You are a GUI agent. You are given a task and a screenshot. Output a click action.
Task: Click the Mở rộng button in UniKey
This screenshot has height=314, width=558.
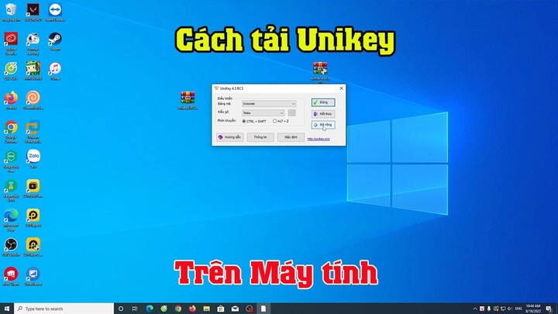point(323,125)
